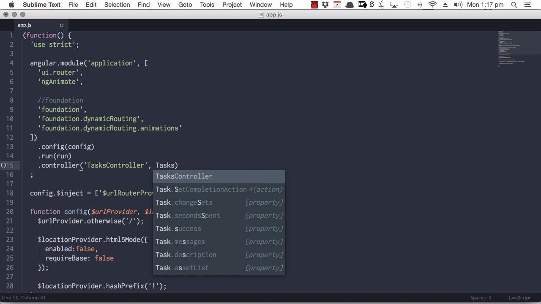
Task: Click the unsaved dot on app.js tab
Action: click(x=61, y=25)
